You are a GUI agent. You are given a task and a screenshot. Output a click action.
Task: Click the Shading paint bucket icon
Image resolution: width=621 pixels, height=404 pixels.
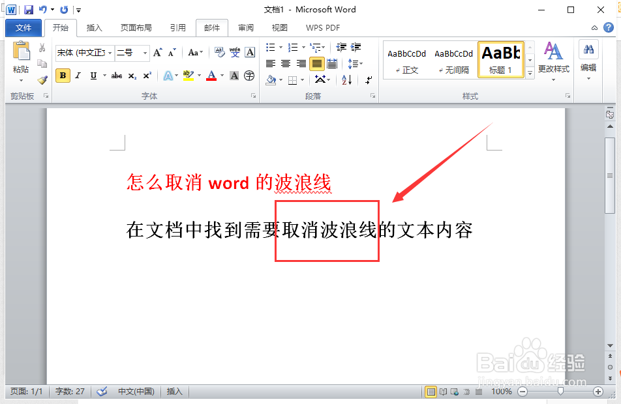click(271, 80)
